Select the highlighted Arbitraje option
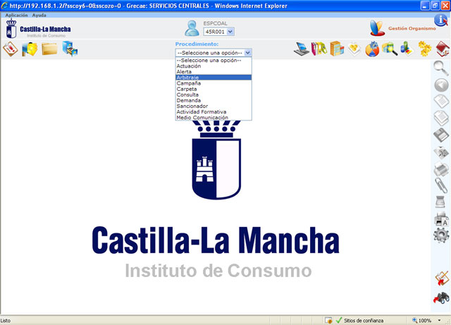 click(214, 78)
